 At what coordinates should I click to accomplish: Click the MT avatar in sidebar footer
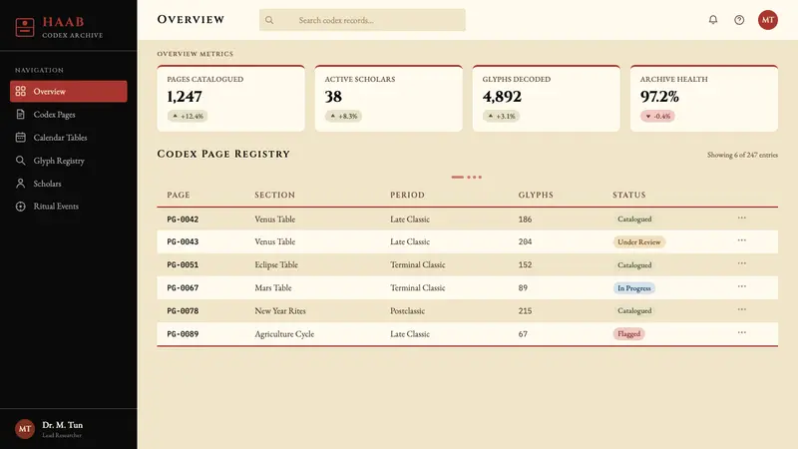coord(24,429)
